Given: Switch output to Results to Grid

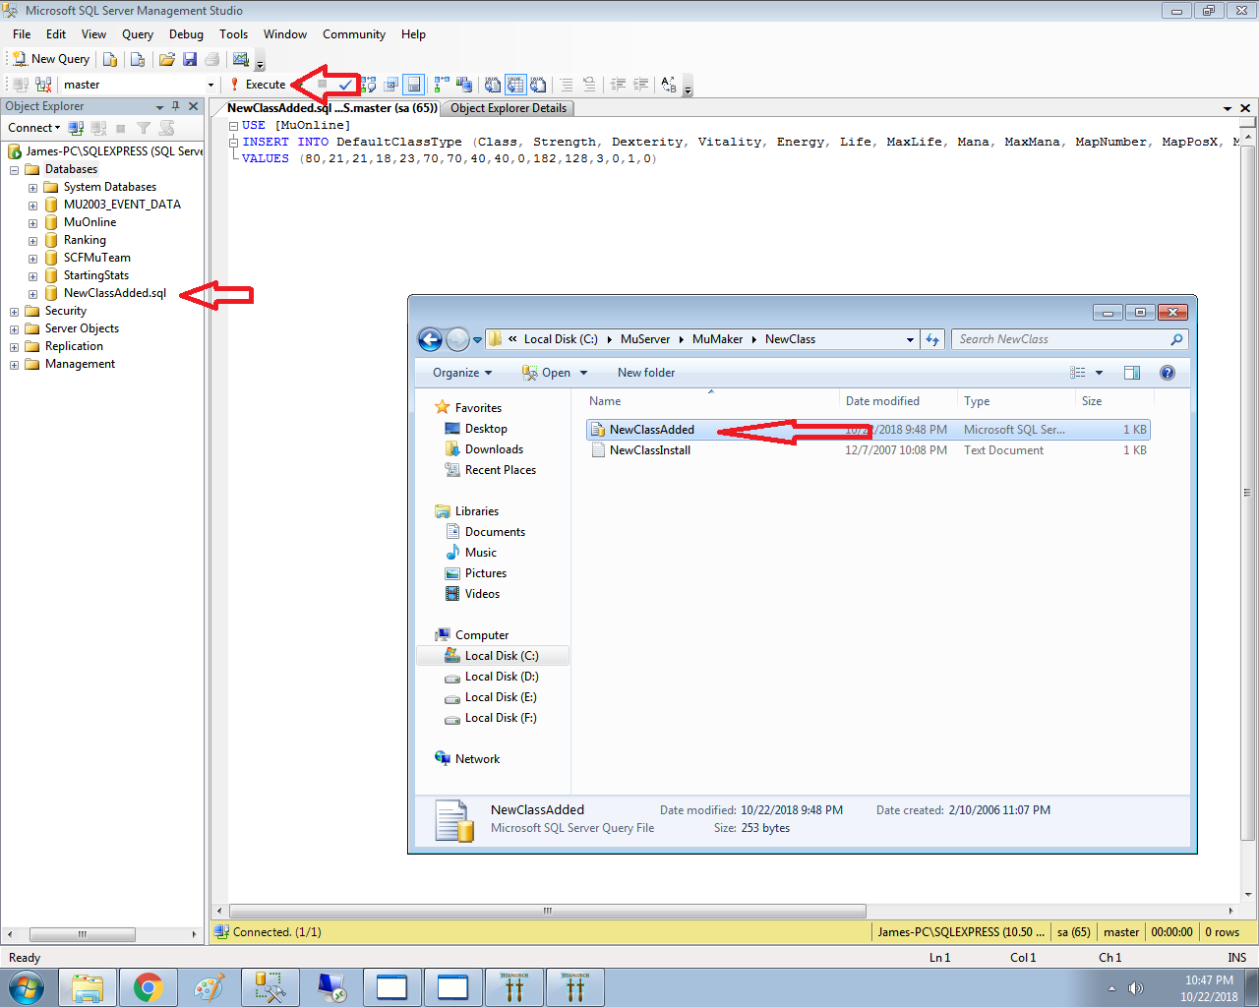Looking at the screenshot, I should coord(515,85).
